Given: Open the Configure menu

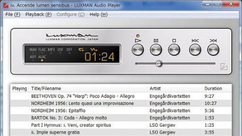Looking at the screenshot, I should (x=71, y=14).
